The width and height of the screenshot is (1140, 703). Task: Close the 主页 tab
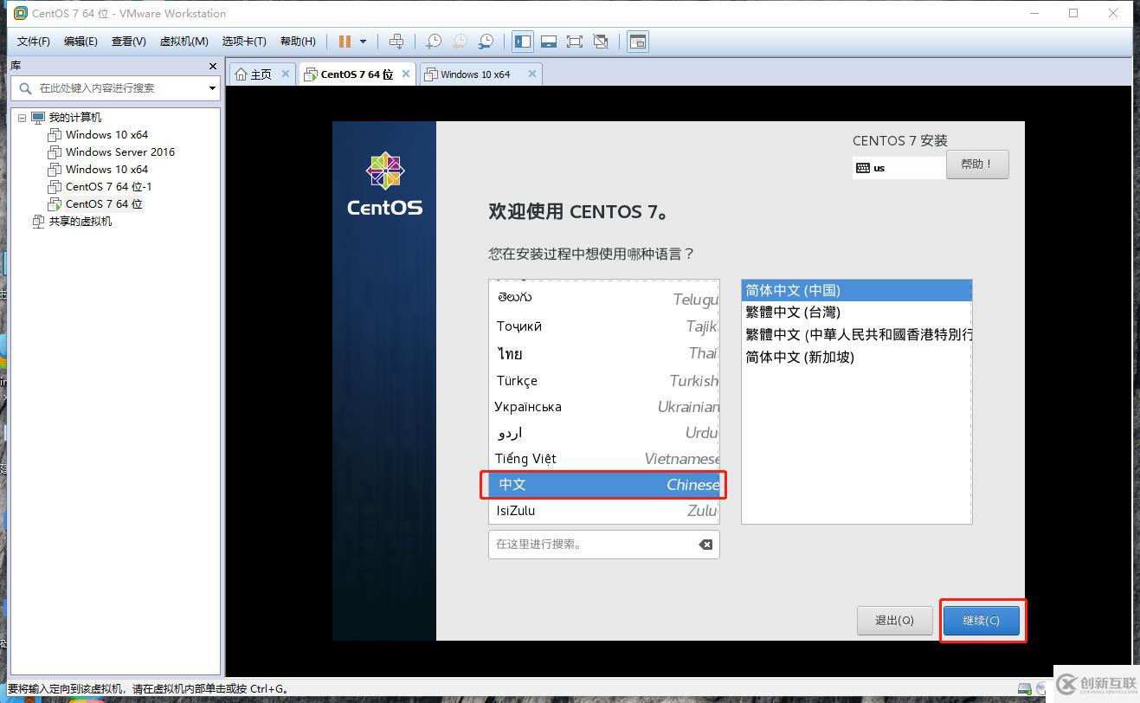click(285, 74)
